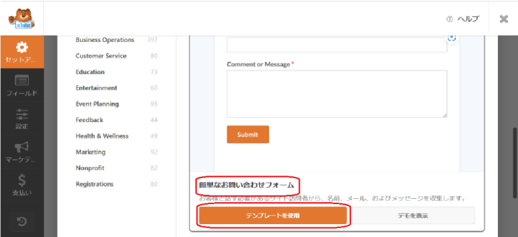The width and height of the screenshot is (518, 237).
Task: Select the Feedback category
Action: (89, 120)
